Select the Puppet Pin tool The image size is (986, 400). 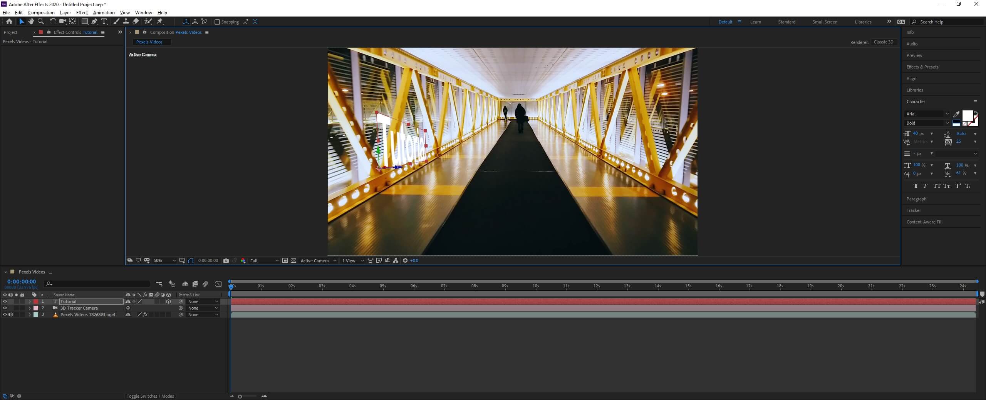click(160, 22)
